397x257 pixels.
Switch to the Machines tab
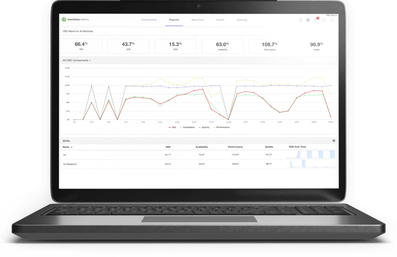pyautogui.click(x=197, y=20)
